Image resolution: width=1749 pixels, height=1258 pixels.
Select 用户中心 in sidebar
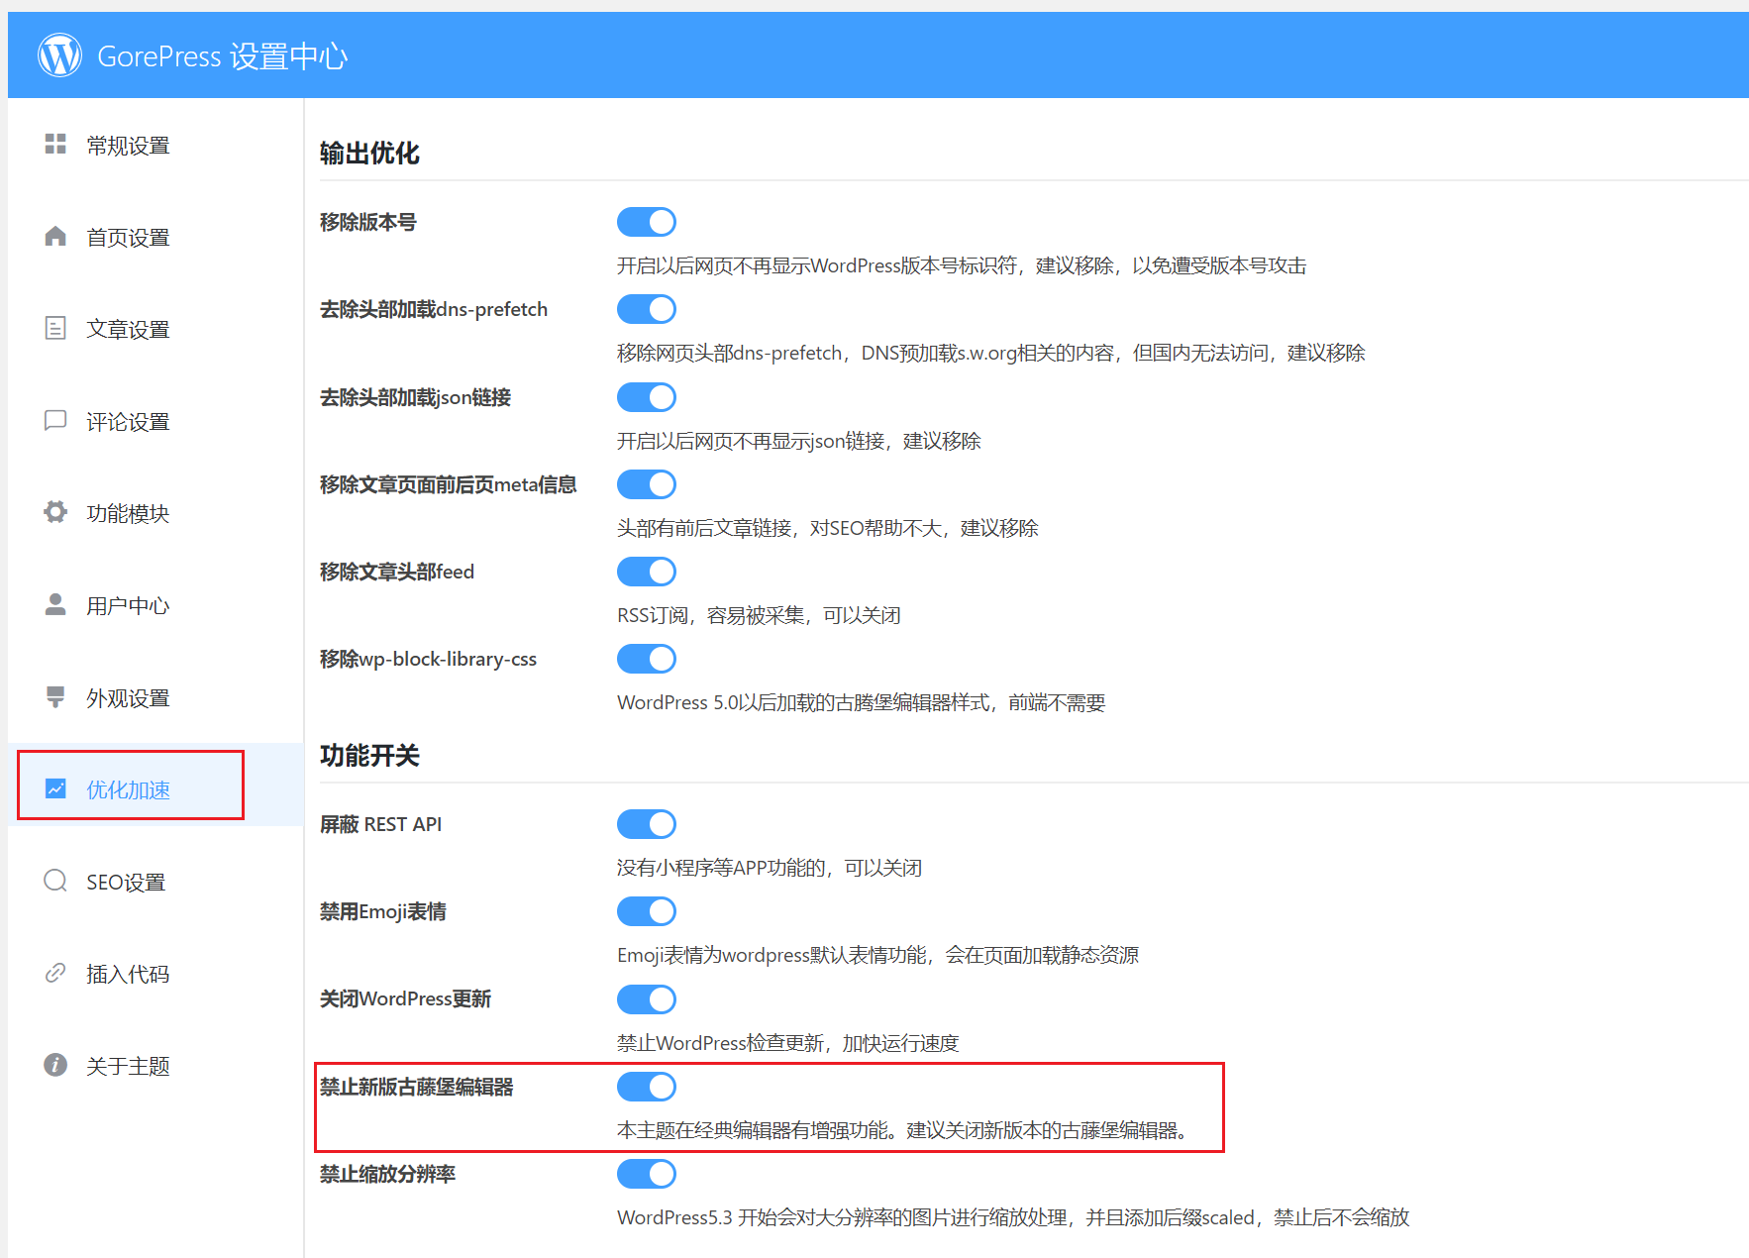pyautogui.click(x=155, y=605)
